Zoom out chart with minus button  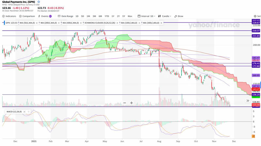[125, 103]
